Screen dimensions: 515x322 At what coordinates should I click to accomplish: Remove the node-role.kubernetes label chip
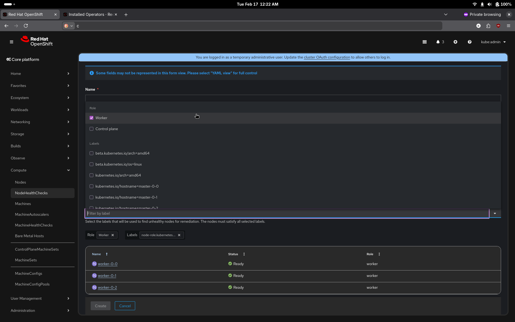179,235
